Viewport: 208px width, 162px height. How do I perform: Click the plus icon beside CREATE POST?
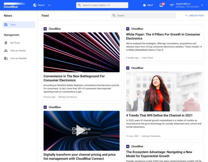pos(186,16)
